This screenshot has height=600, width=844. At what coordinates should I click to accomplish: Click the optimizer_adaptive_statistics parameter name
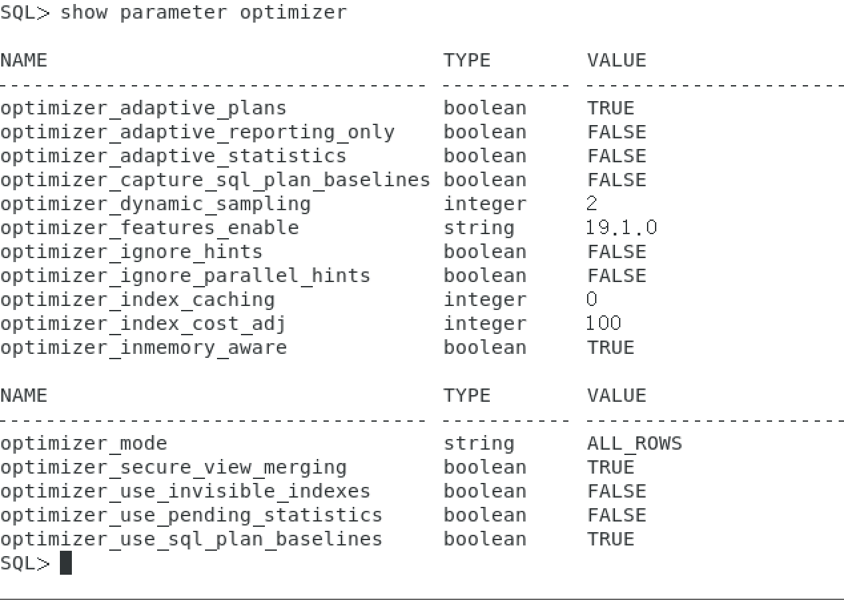tap(173, 156)
